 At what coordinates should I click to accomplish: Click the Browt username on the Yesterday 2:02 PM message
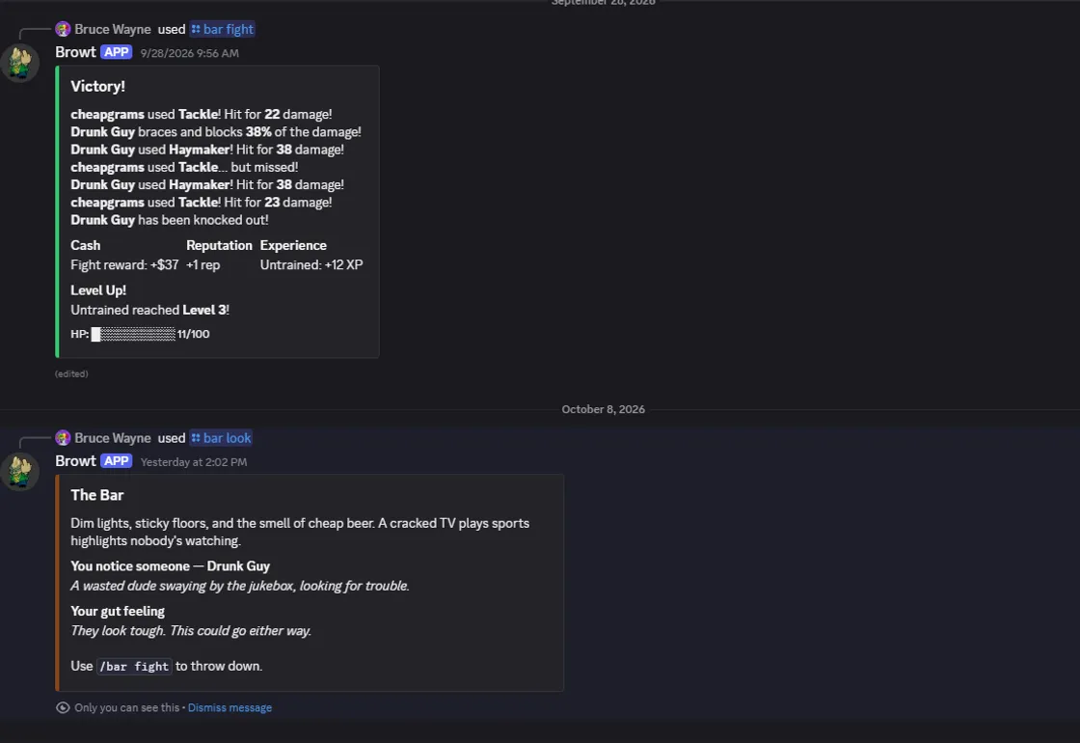[75, 461]
